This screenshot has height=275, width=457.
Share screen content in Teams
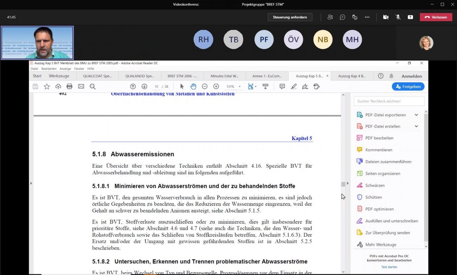click(410, 17)
